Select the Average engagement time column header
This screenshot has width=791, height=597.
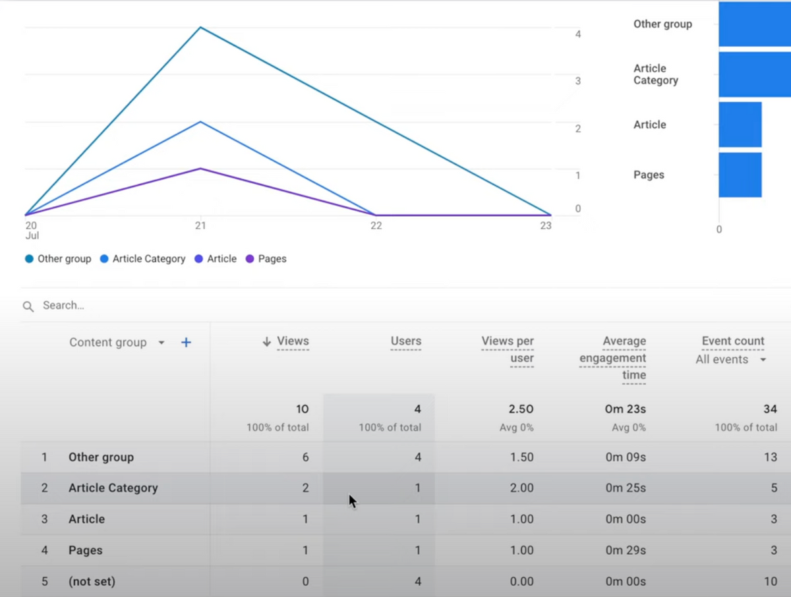coord(612,358)
